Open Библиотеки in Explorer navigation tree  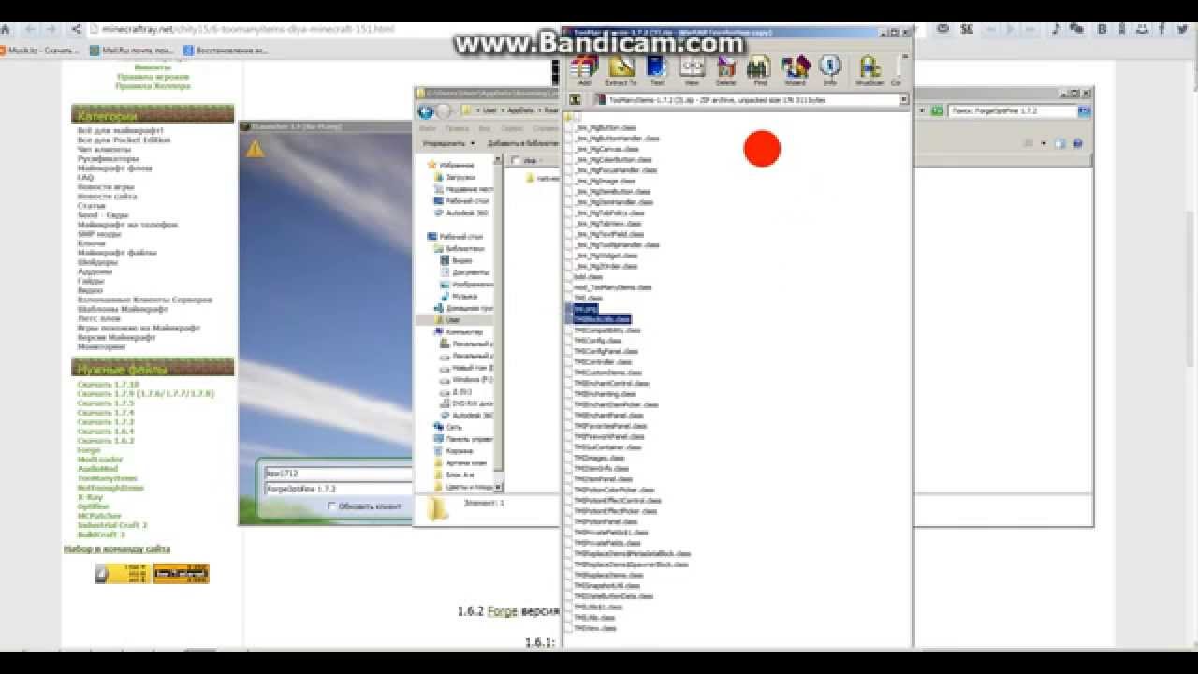(460, 249)
